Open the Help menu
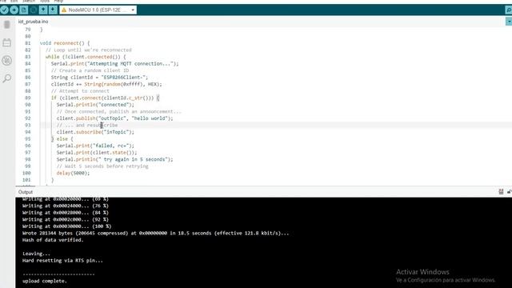This screenshot has height=288, width=512. pyautogui.click(x=58, y=2)
